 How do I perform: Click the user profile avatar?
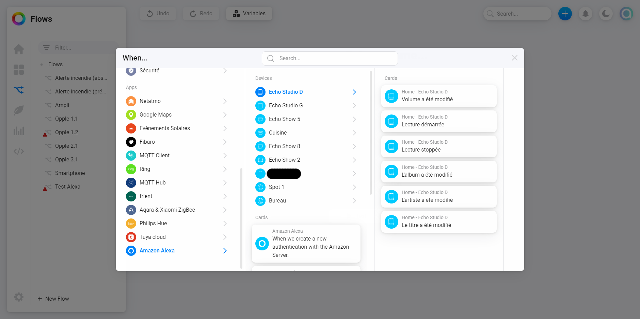click(x=626, y=14)
